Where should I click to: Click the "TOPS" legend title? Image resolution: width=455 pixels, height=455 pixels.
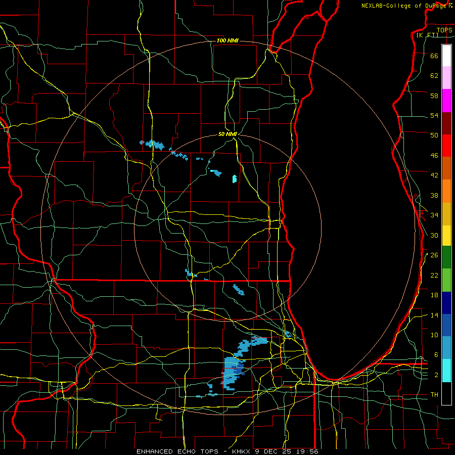click(444, 30)
